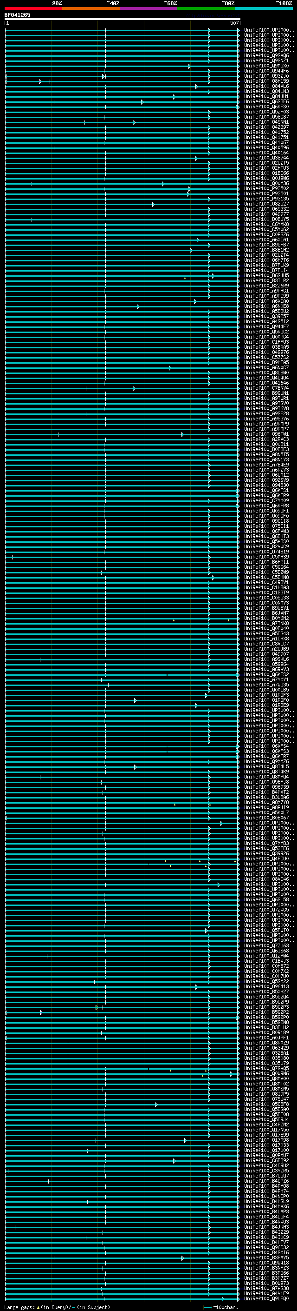Image resolution: width=297 pixels, height=1311 pixels.
Task: Select the BP041265 query label
Action: coord(17,15)
